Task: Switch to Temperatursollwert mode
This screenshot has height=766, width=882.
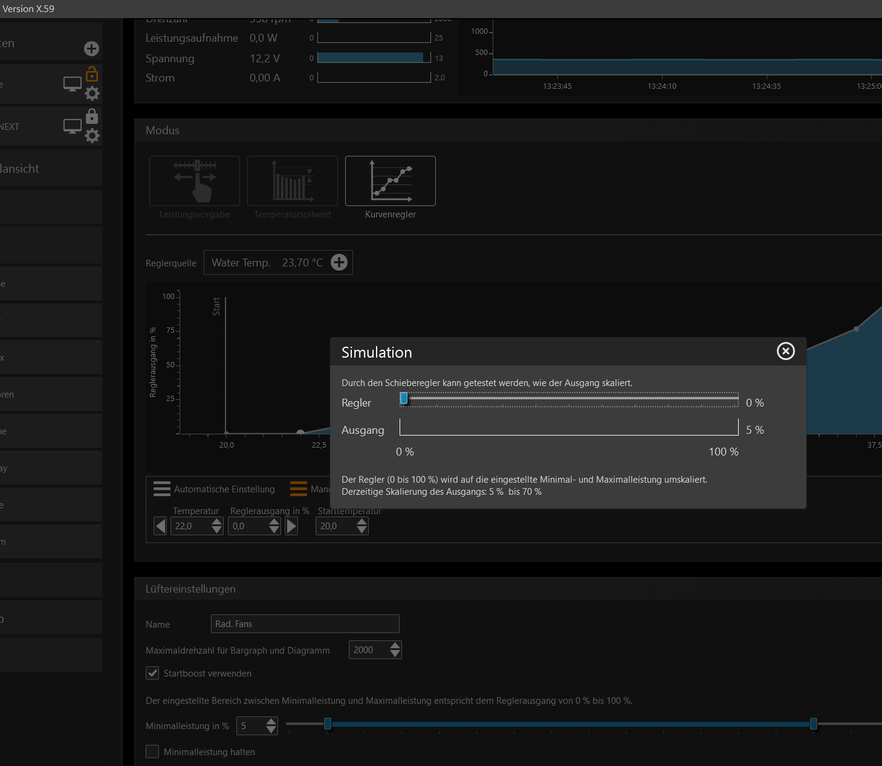Action: (x=292, y=181)
